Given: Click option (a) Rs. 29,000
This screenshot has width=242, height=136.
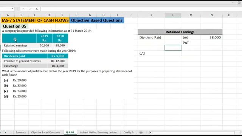Looking at the screenshot, I should (x=15, y=80).
